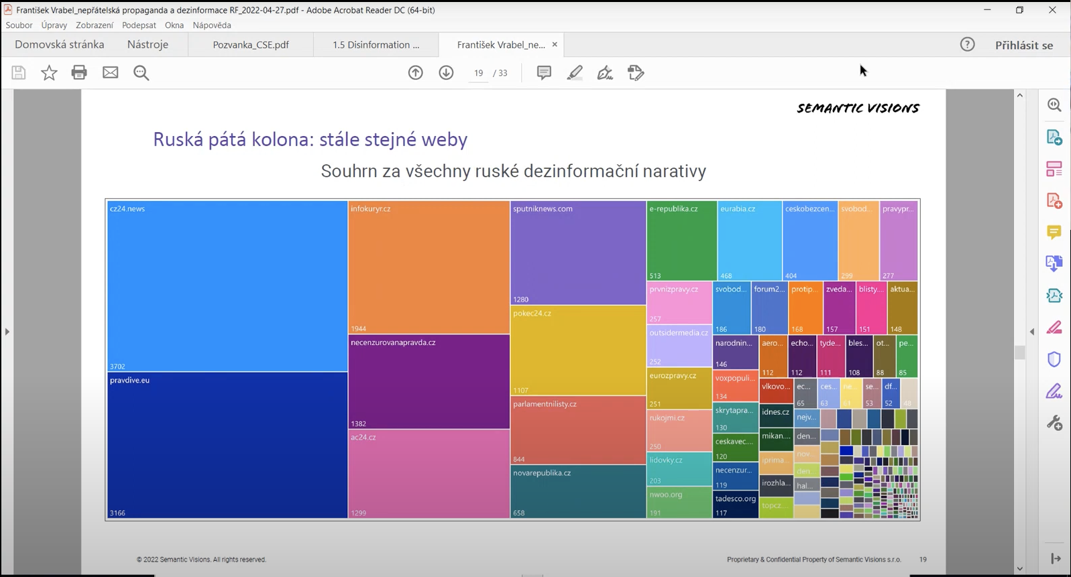Switch to the Nástroje tab
The height and width of the screenshot is (577, 1071).
148,44
